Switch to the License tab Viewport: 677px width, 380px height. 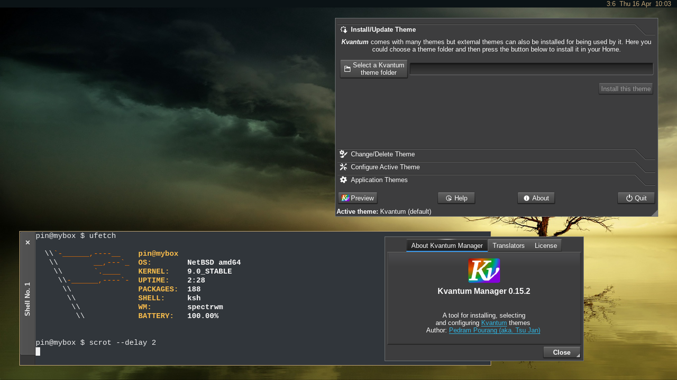point(546,245)
